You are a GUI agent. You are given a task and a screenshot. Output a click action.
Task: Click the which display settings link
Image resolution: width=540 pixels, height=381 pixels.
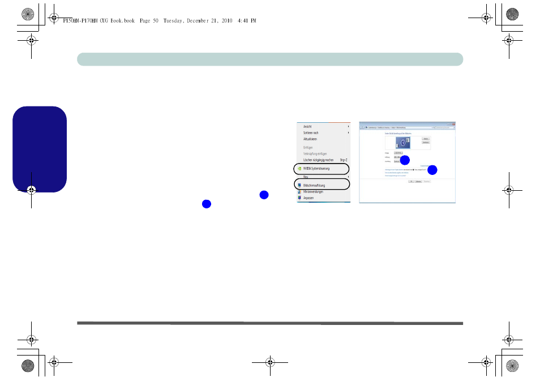tap(395, 175)
